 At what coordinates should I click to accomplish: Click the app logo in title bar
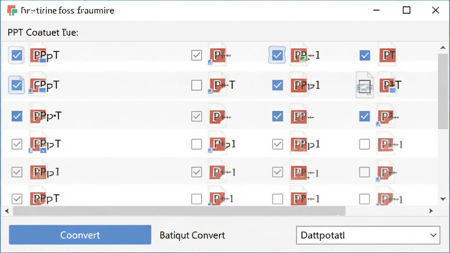12,11
